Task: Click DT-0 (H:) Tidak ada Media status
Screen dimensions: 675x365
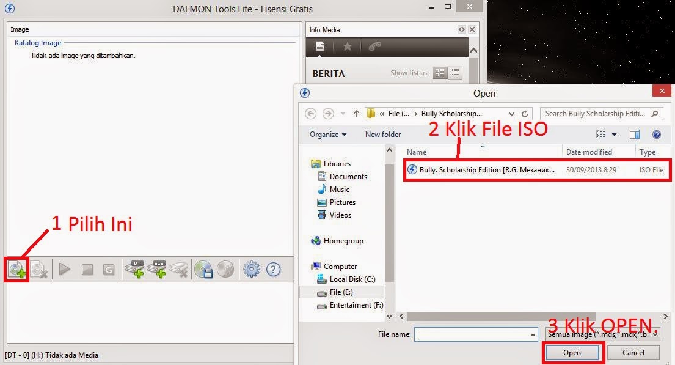Action: [x=51, y=355]
